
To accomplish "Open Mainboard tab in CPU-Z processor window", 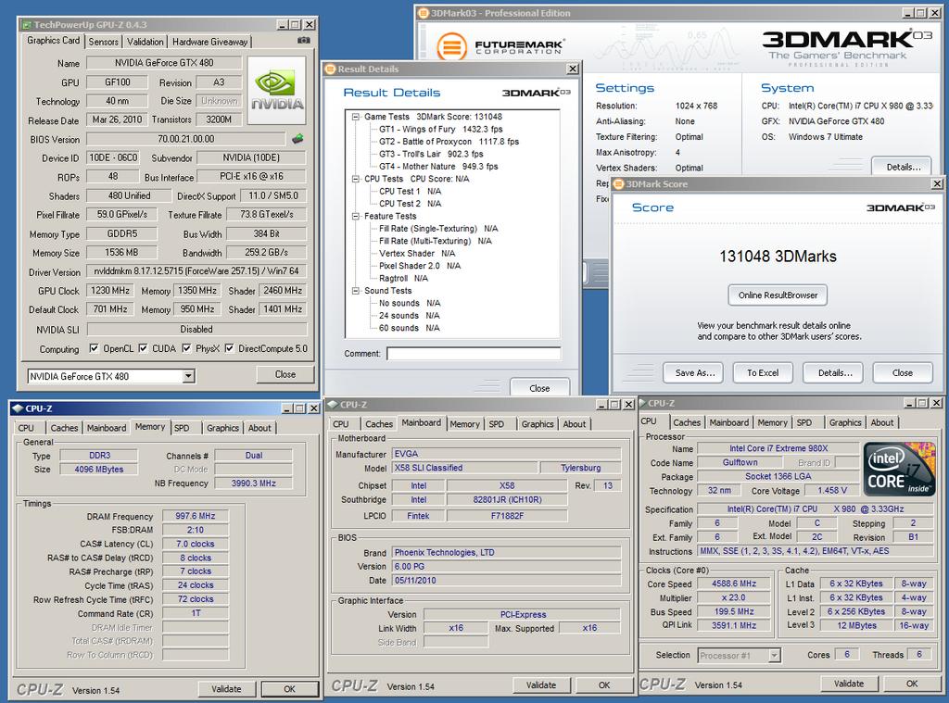I will [728, 423].
